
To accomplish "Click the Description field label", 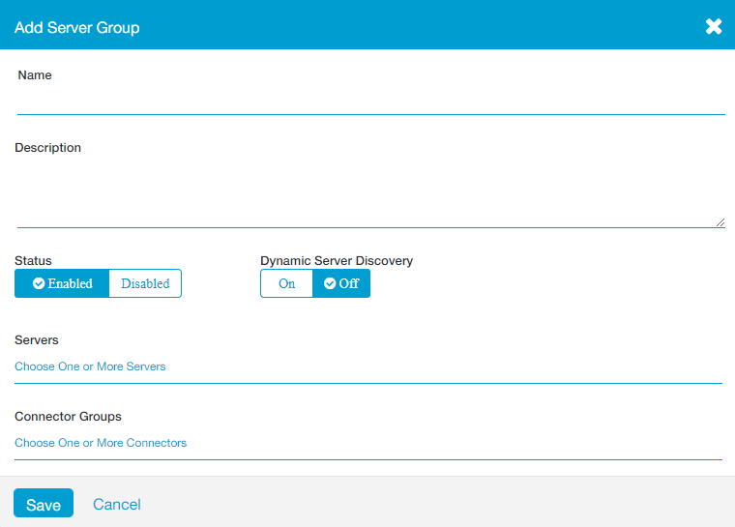I will click(x=48, y=148).
